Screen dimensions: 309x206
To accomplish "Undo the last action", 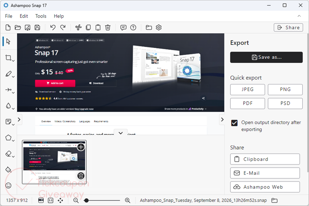I will click(53, 28).
